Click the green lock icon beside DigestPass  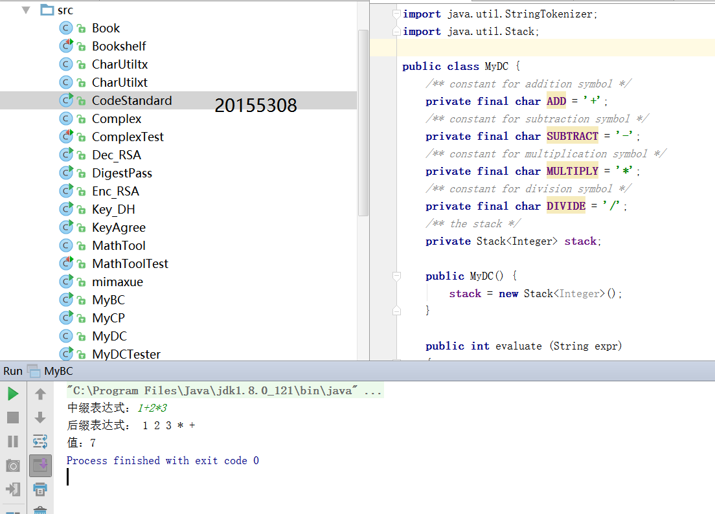(x=82, y=173)
